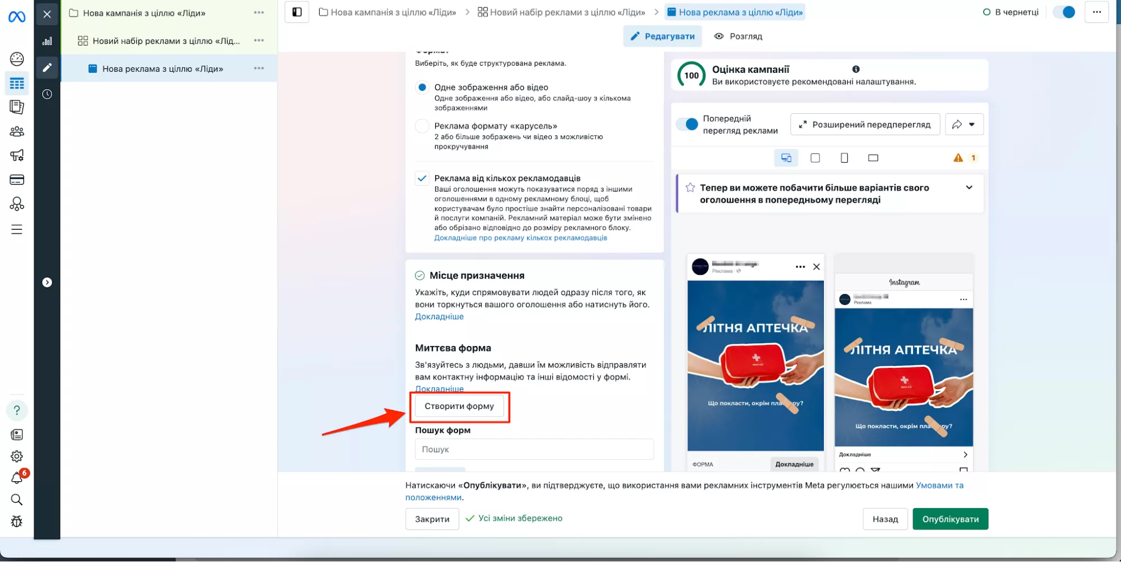Expand the collapsed dark sidebar arrow
The height and width of the screenshot is (562, 1121).
[x=47, y=282]
